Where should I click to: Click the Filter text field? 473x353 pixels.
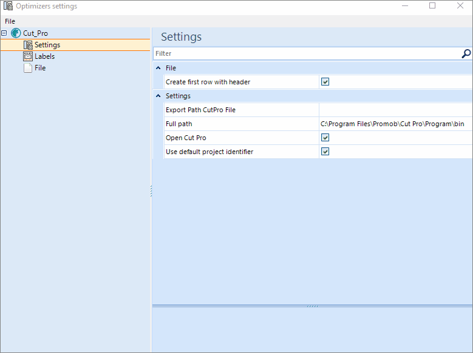(x=307, y=53)
